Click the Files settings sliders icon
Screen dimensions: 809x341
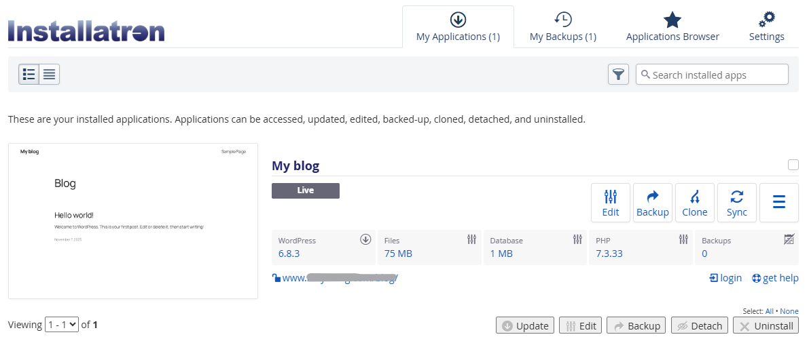pos(472,239)
